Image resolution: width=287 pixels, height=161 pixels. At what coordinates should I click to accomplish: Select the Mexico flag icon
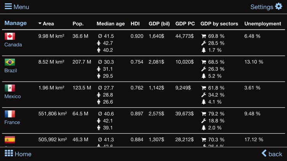[x=10, y=88]
